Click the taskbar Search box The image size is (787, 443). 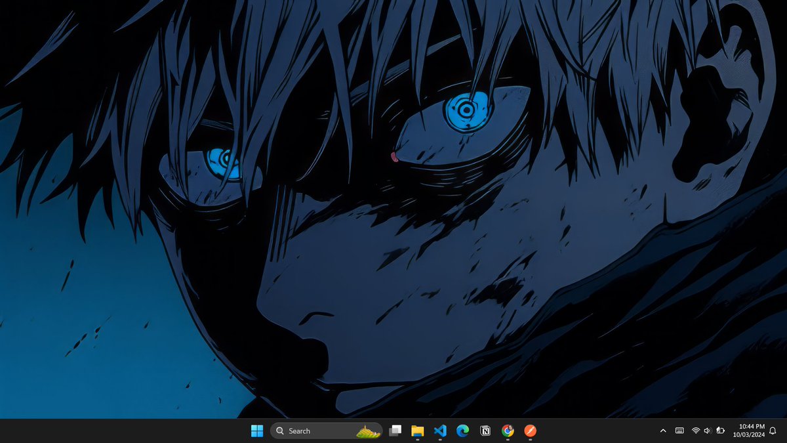click(x=327, y=431)
